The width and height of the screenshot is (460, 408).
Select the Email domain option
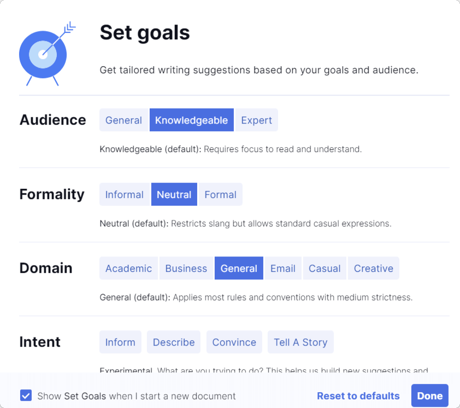[283, 268]
